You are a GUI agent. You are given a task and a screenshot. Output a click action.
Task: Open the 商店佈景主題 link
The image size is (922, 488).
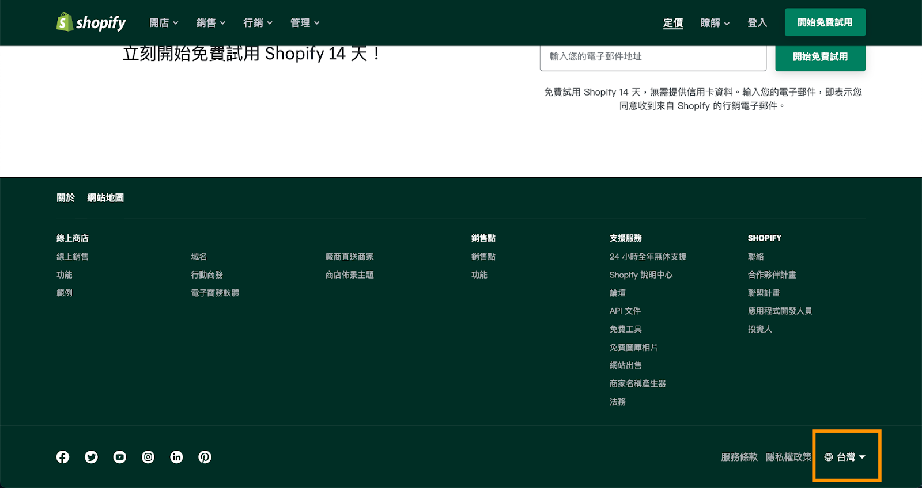point(349,275)
